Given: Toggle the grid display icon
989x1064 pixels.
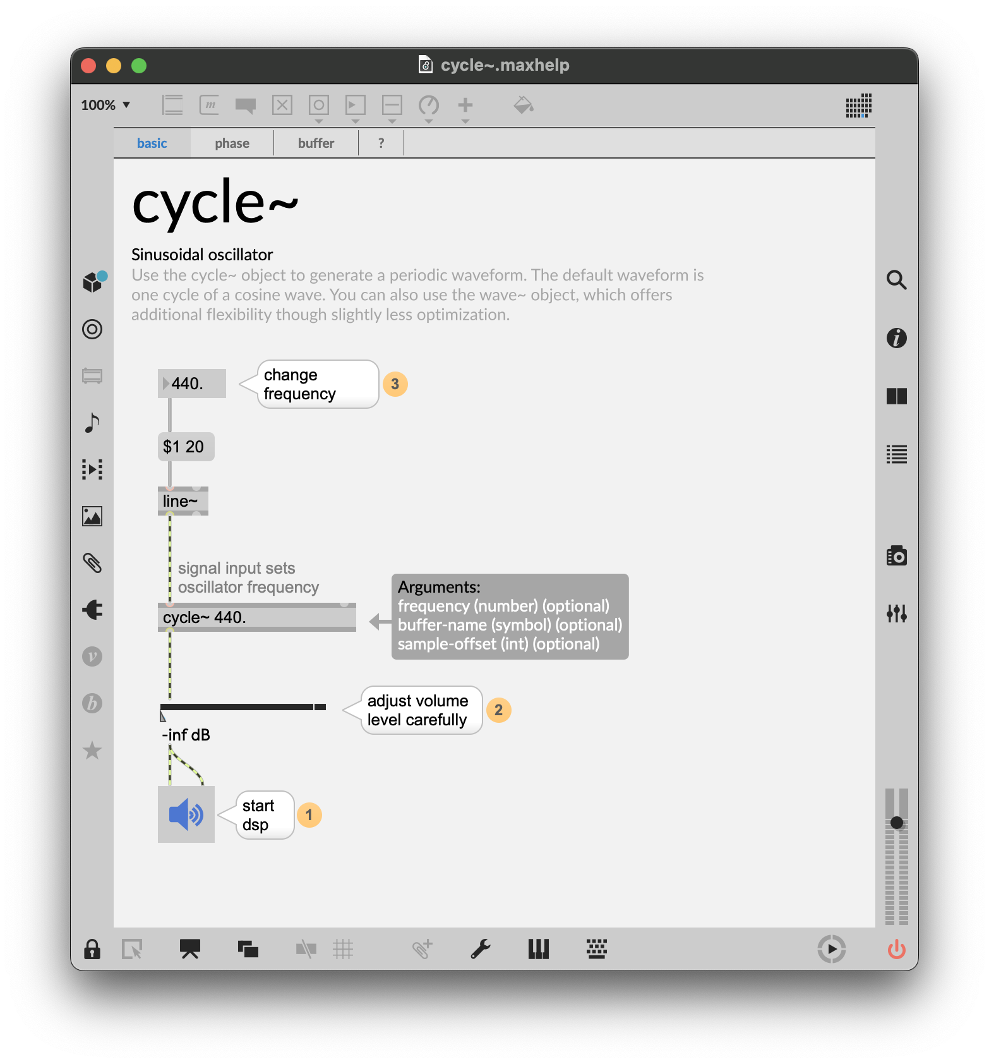Looking at the screenshot, I should coord(343,949).
